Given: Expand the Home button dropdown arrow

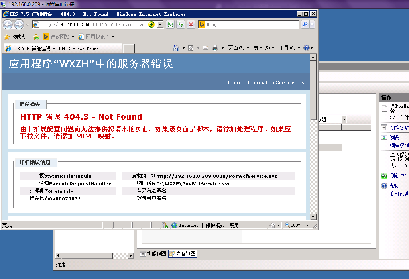Looking at the screenshot, I should pos(183,48).
